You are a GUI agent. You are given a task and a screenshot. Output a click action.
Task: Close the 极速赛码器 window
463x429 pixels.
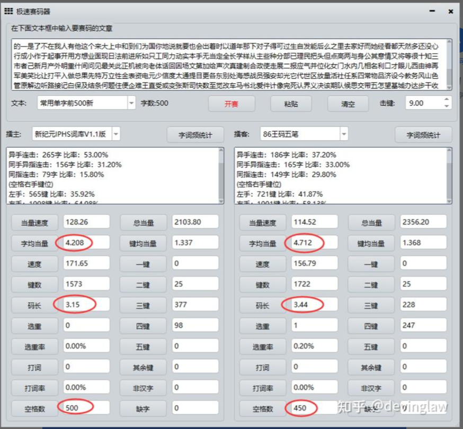click(x=450, y=11)
